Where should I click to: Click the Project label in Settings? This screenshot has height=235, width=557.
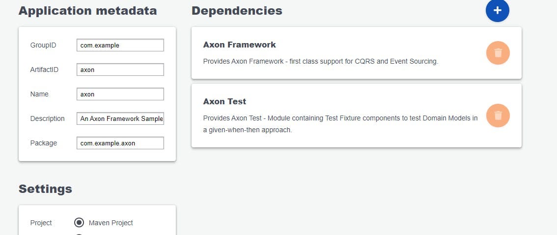click(41, 223)
